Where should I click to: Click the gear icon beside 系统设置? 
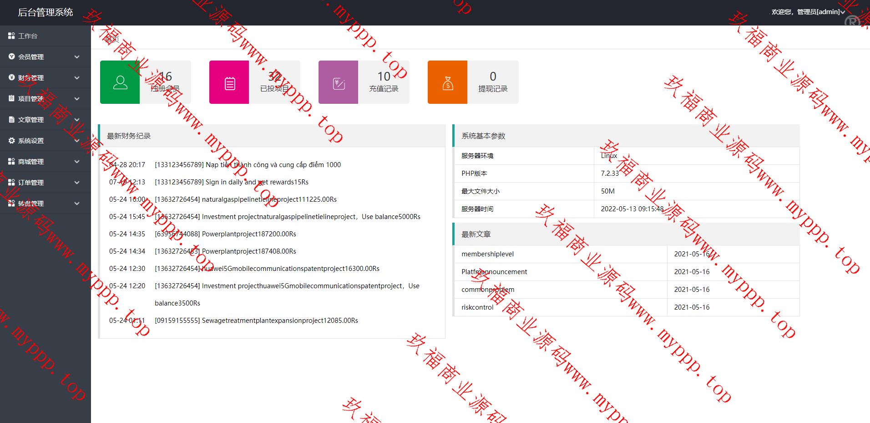(11, 141)
